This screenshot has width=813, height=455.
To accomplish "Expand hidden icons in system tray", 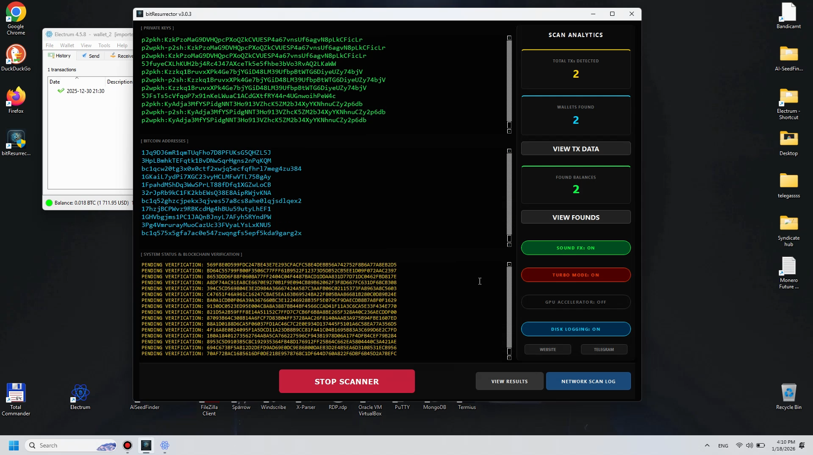I will click(707, 445).
